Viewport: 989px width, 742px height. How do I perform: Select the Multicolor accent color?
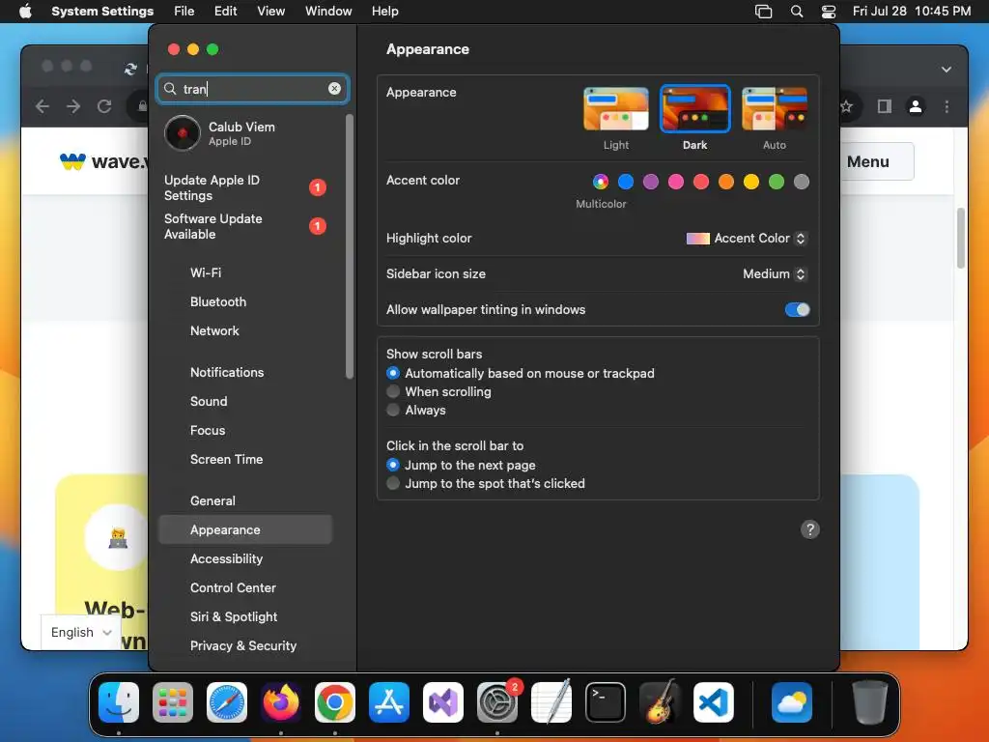601,182
